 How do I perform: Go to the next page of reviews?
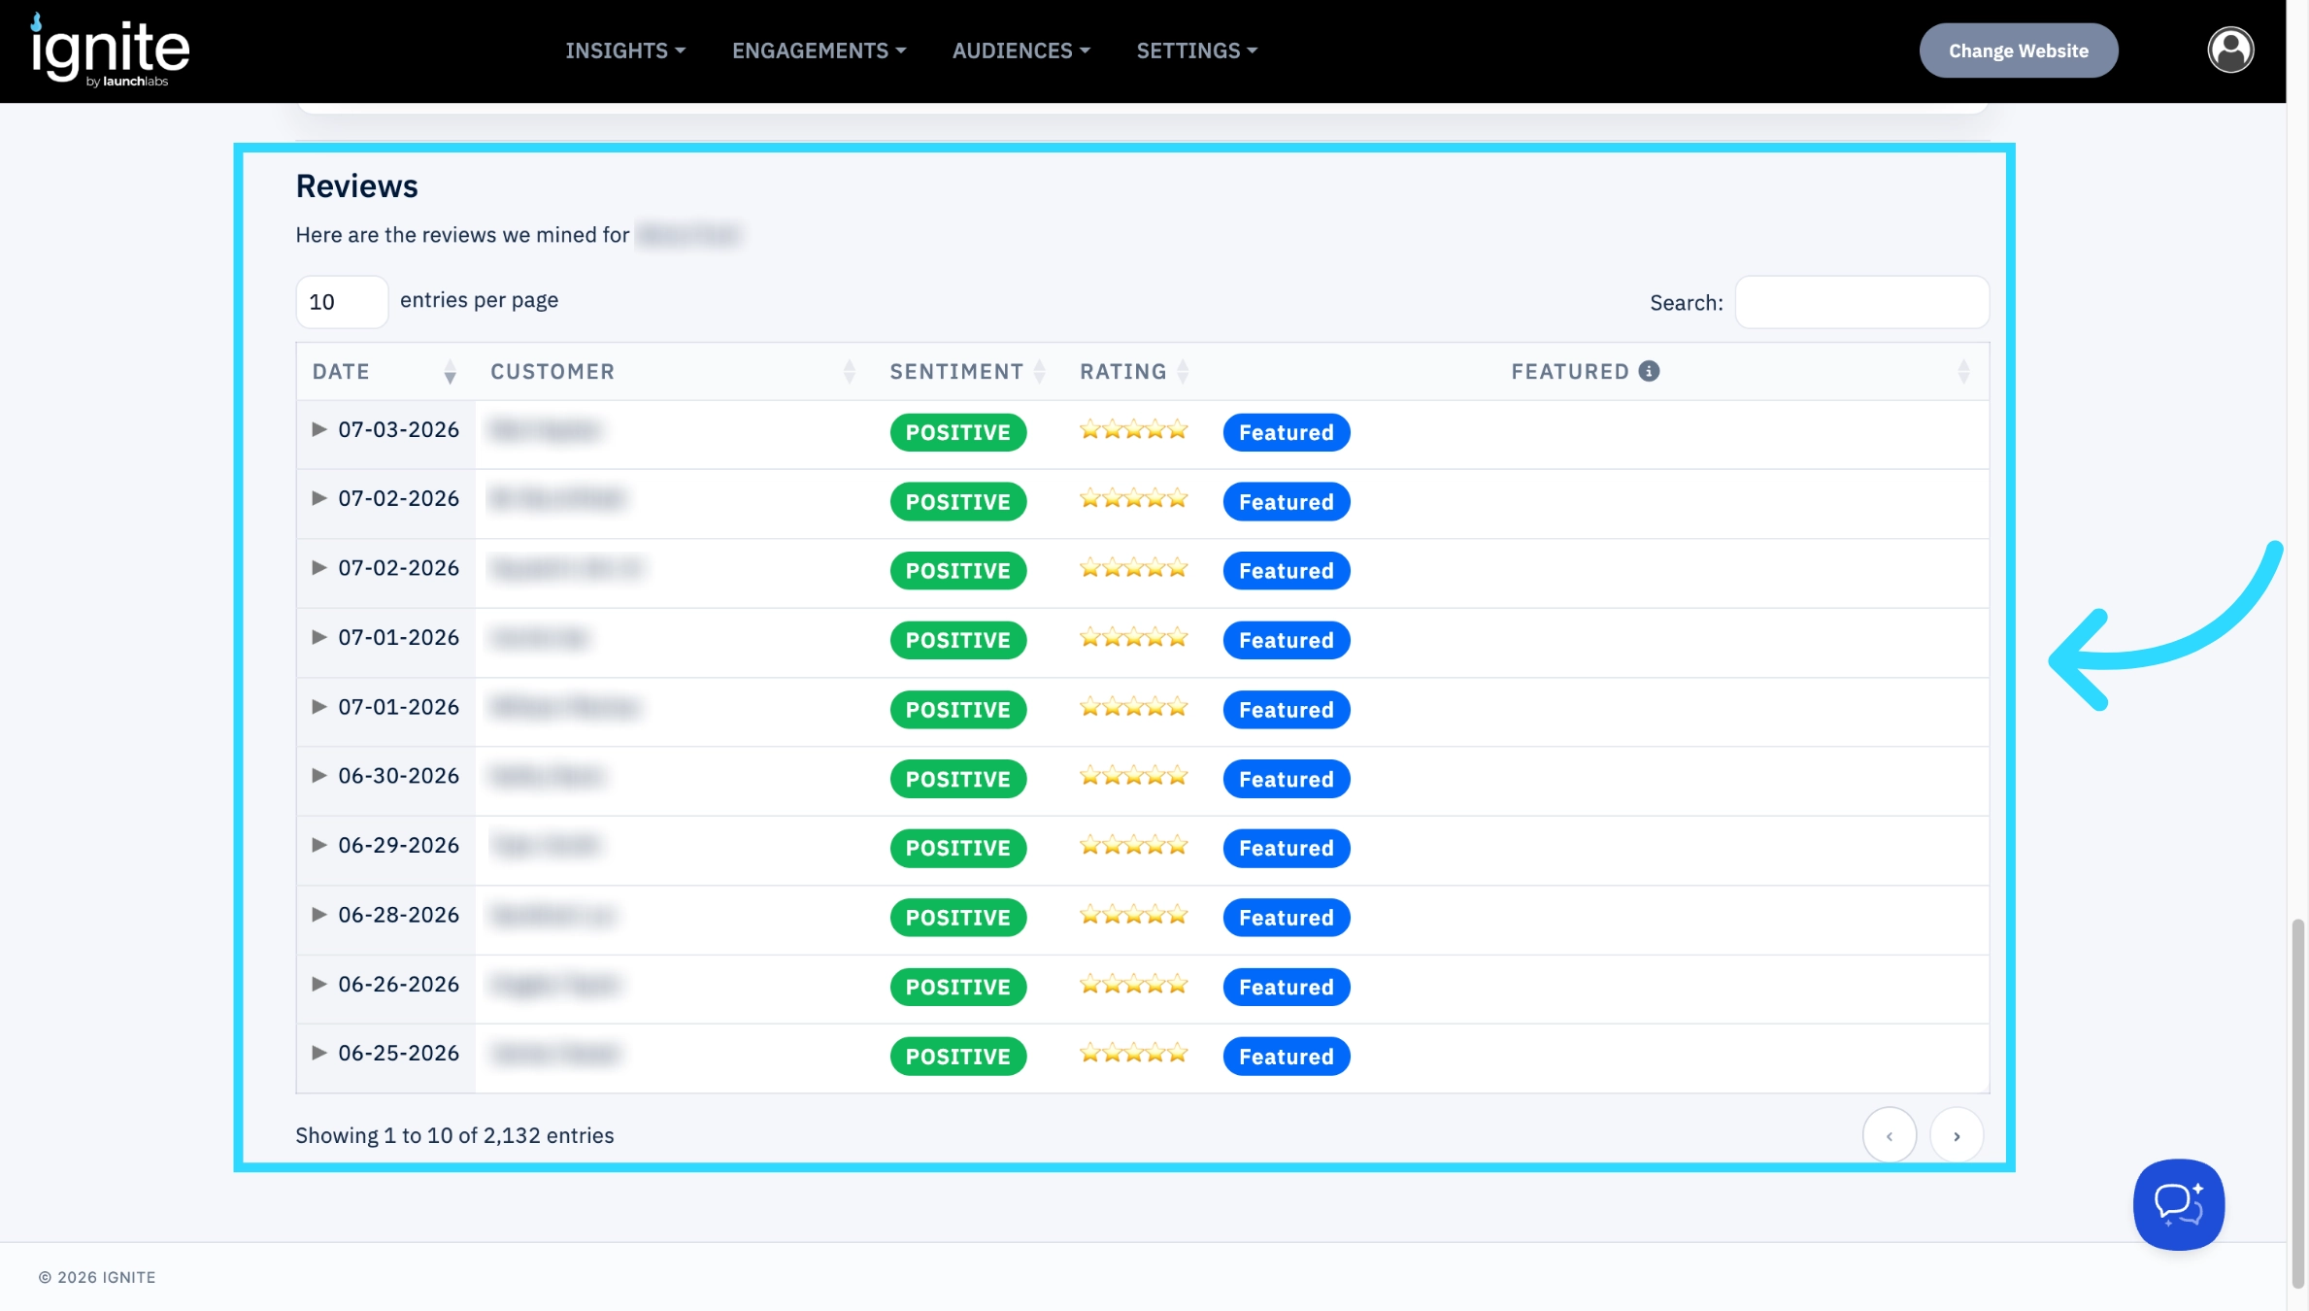click(x=1956, y=1135)
